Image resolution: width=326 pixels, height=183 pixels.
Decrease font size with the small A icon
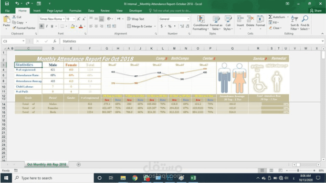pos(84,19)
